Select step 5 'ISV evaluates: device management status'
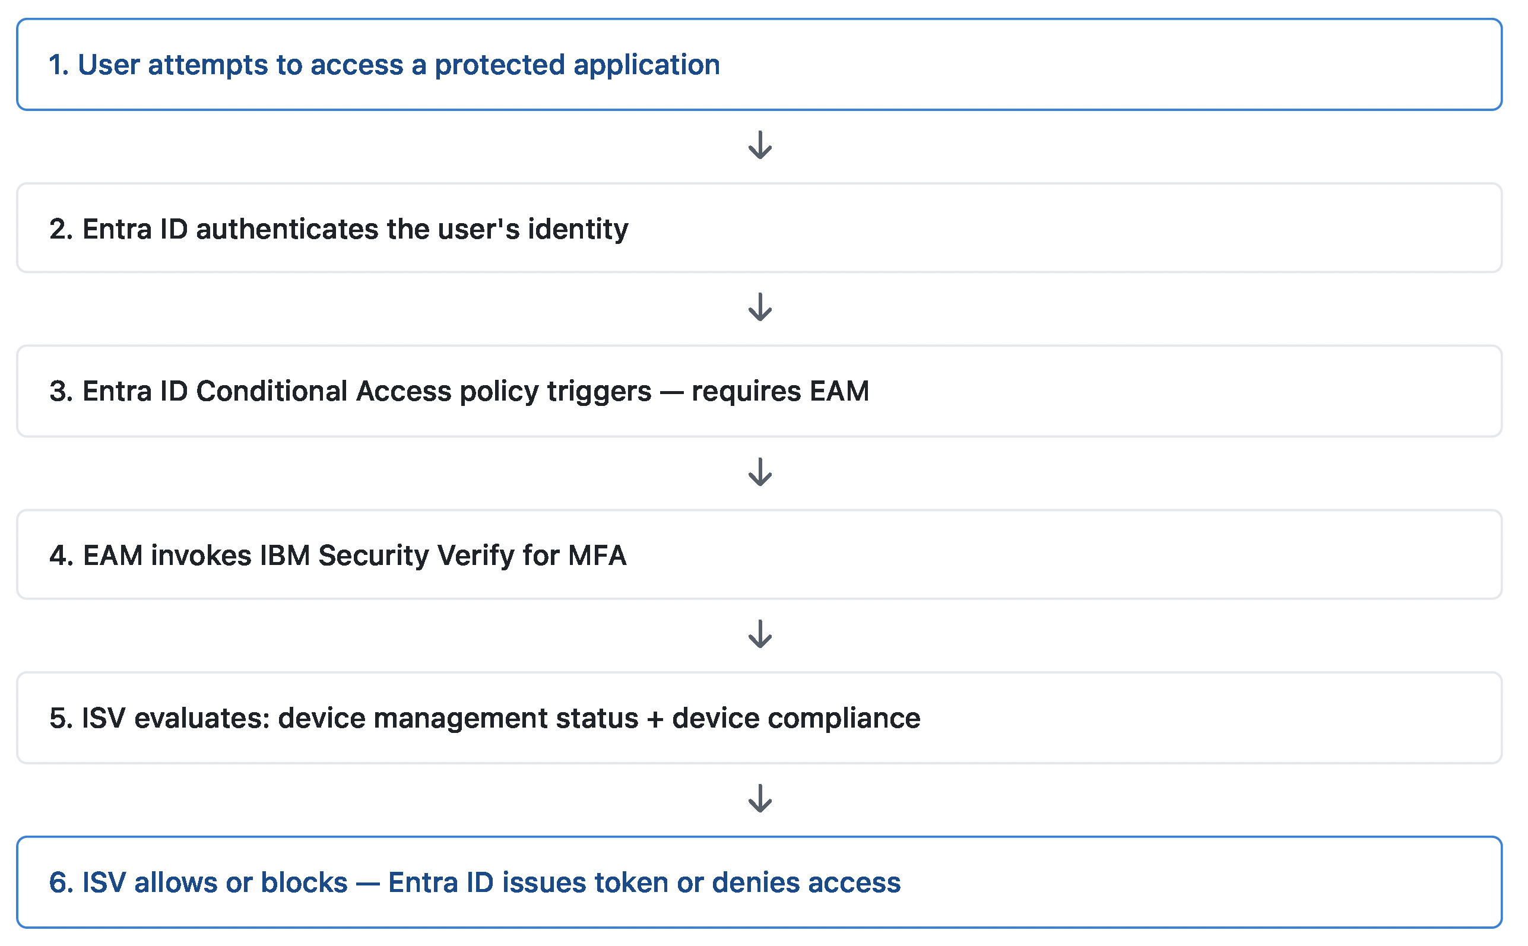The image size is (1528, 946). [x=759, y=718]
